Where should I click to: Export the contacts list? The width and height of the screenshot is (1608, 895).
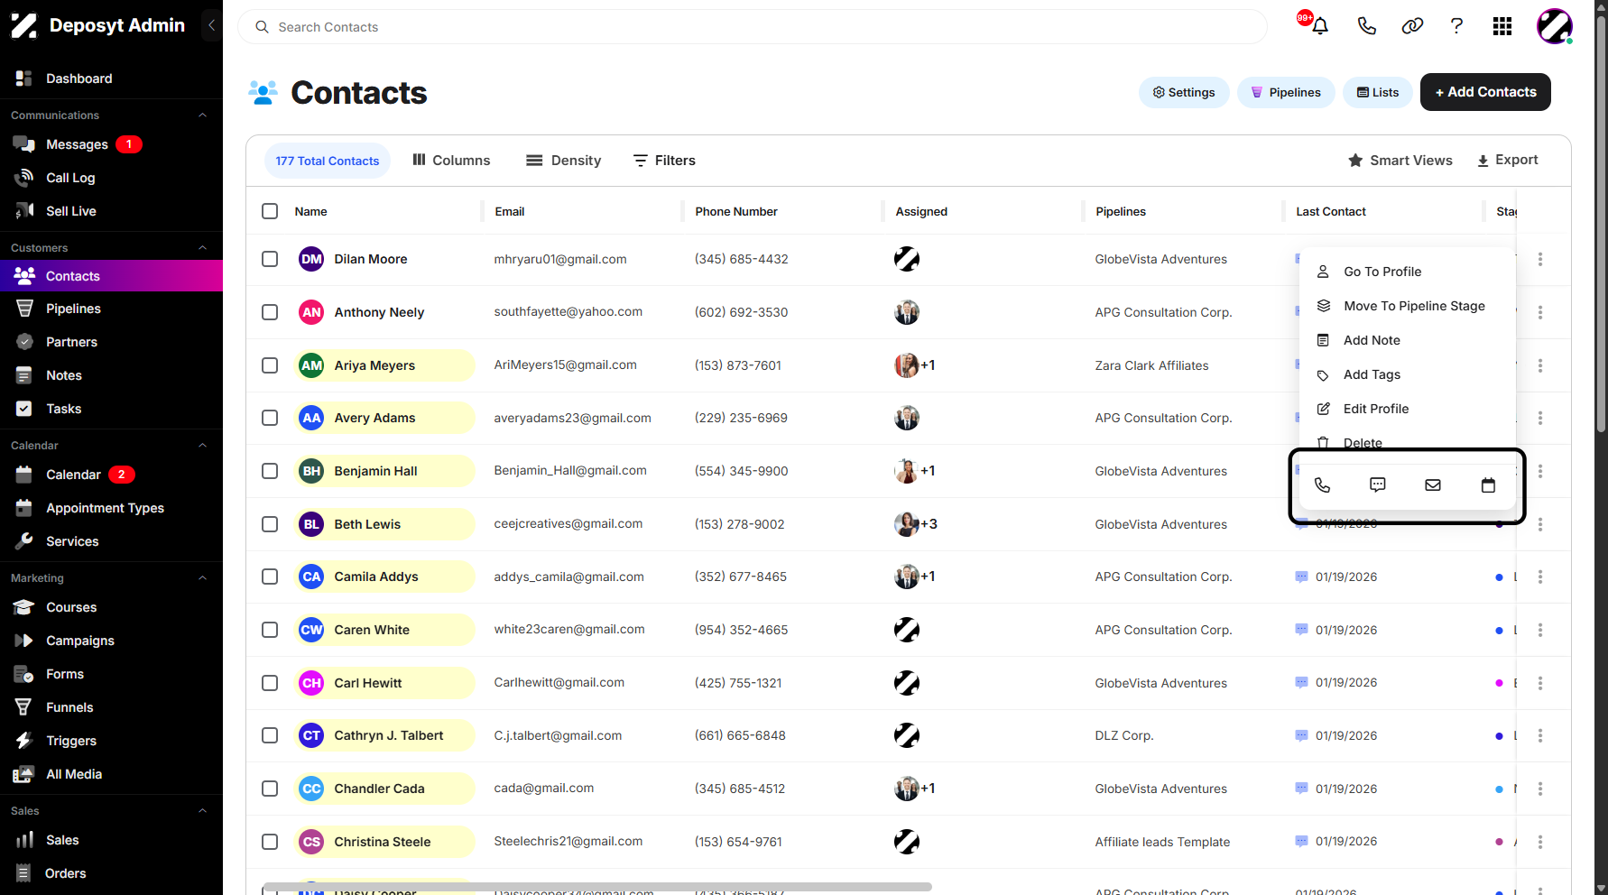(x=1508, y=160)
